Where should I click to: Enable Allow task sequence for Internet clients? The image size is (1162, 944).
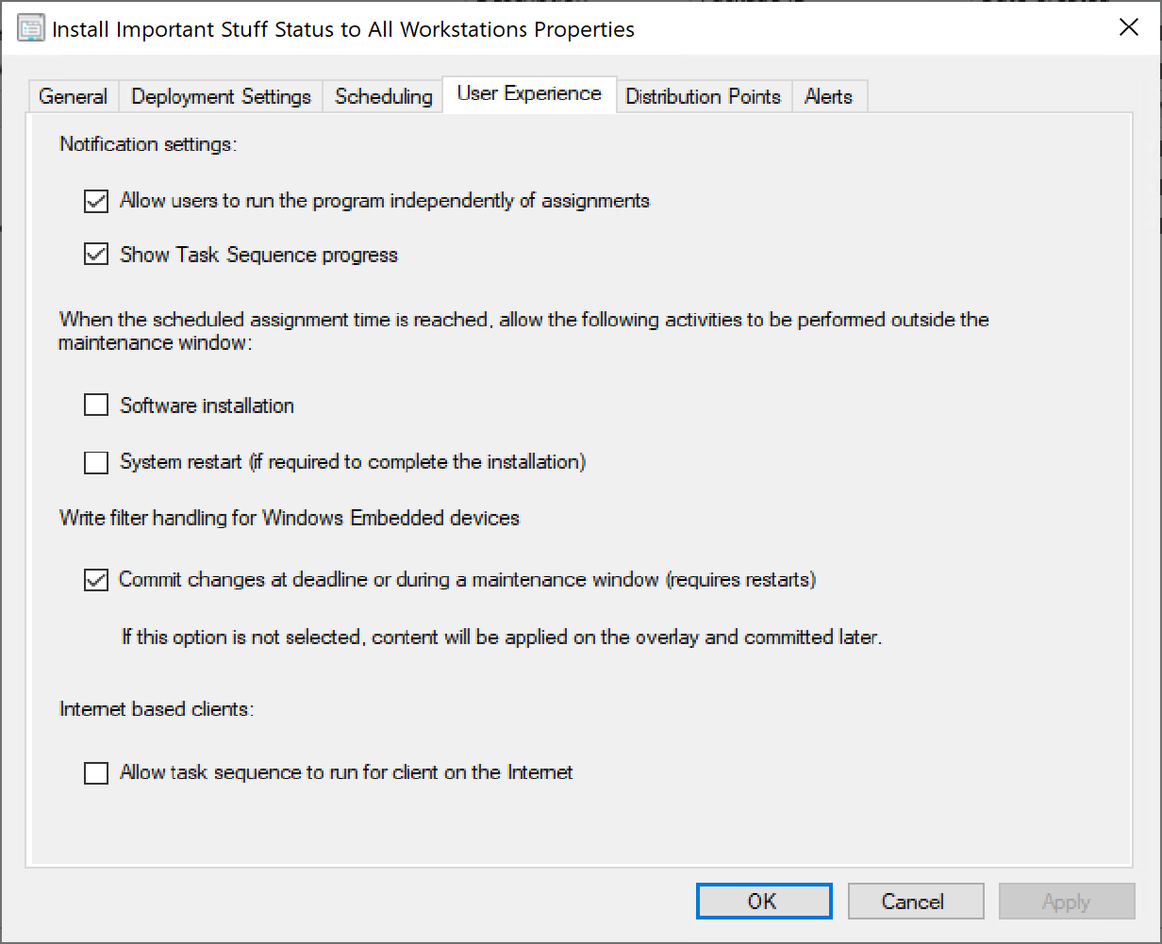(95, 772)
